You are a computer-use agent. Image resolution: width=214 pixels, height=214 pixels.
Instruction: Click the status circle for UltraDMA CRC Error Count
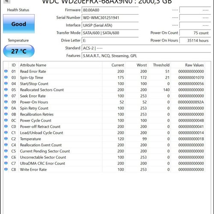pos(6,163)
